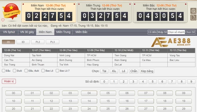Select the Miền Nam countdown panel
197x112 pixels.
pos(49,13)
